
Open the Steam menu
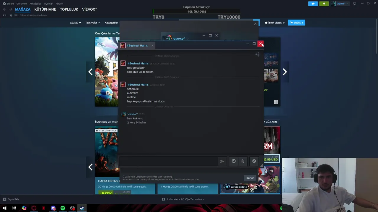click(x=8, y=4)
